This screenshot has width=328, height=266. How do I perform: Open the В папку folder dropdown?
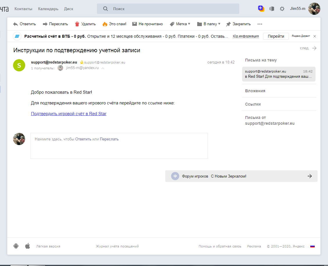click(x=209, y=24)
